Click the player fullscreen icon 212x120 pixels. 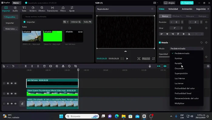tap(153, 59)
